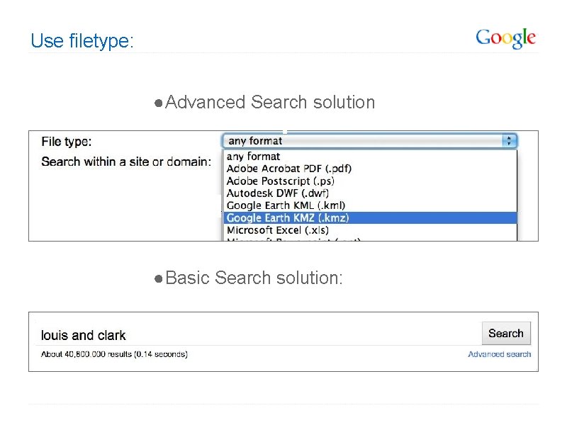Click the Google logo
This screenshot has height=425, width=567.
pos(505,38)
